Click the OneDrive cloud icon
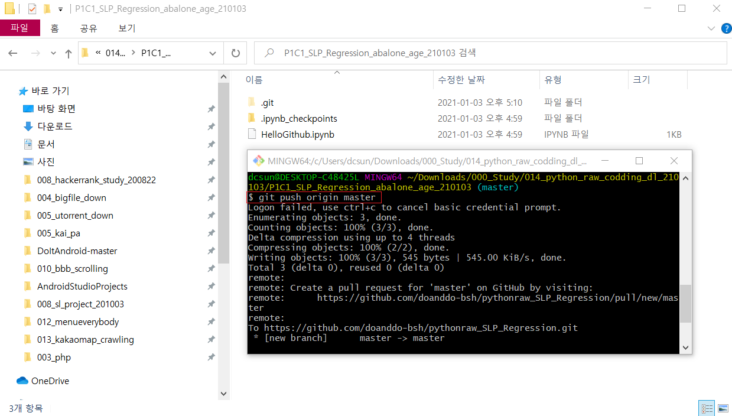This screenshot has height=416, width=732. tap(22, 381)
